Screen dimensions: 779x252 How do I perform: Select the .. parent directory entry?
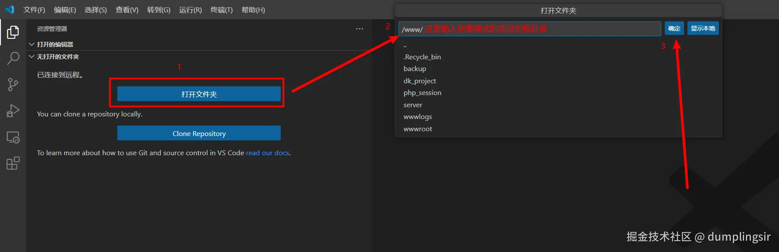pos(558,45)
